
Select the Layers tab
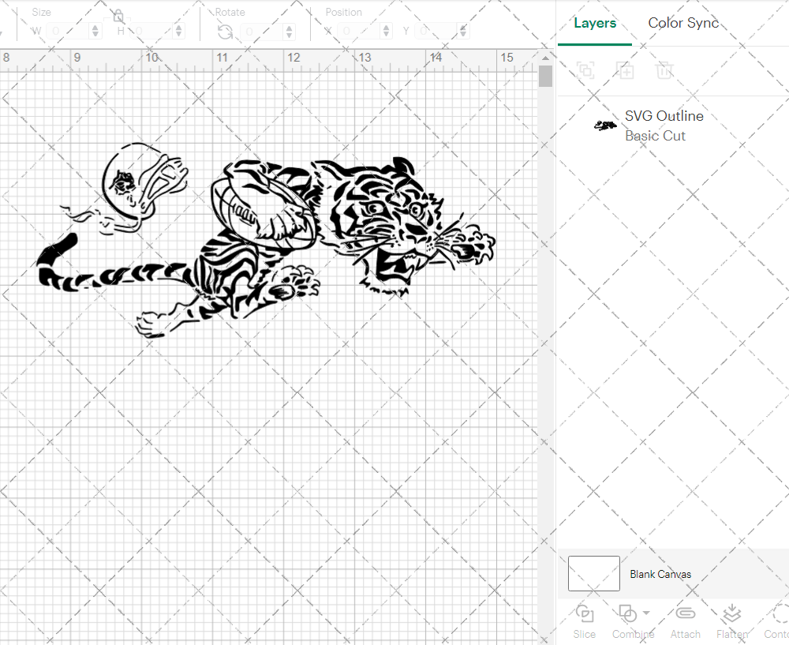pos(595,23)
